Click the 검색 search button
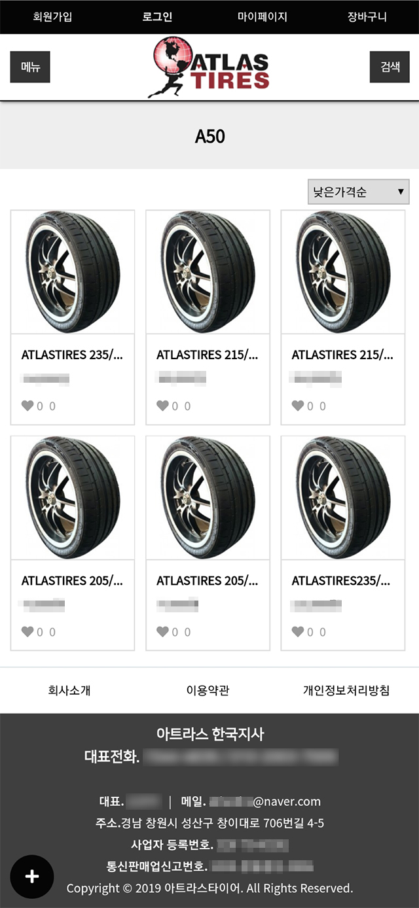The height and width of the screenshot is (908, 419). 390,67
